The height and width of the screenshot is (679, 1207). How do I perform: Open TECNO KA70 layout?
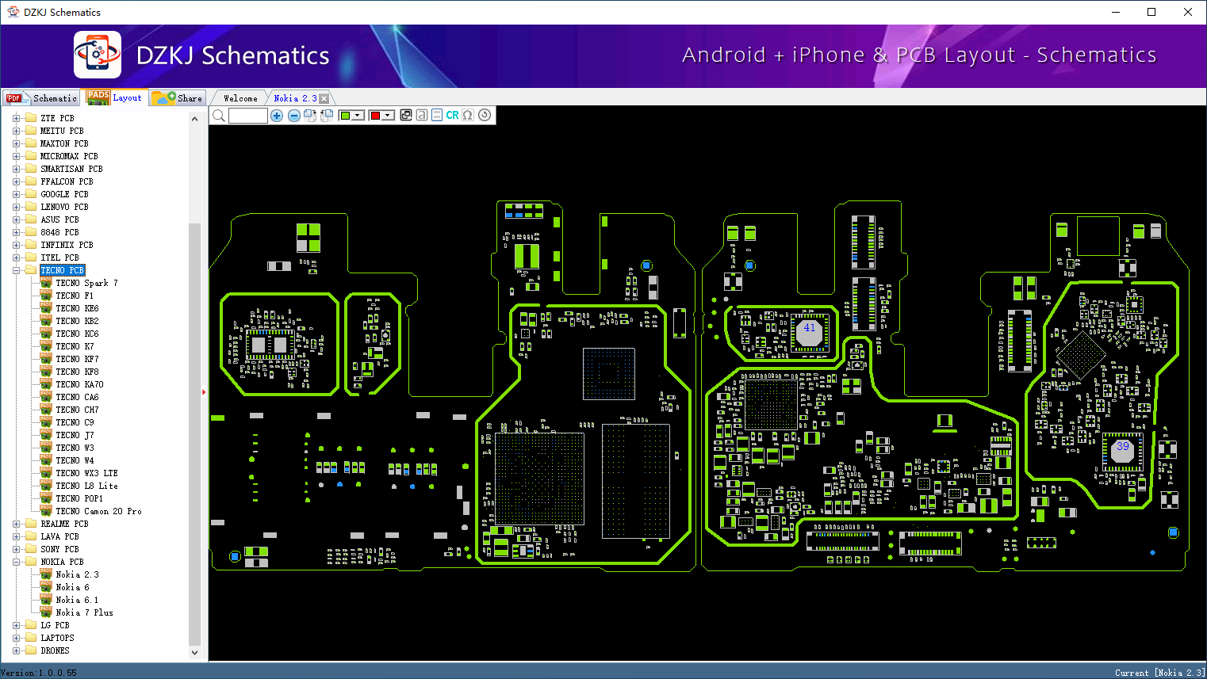[x=79, y=384]
